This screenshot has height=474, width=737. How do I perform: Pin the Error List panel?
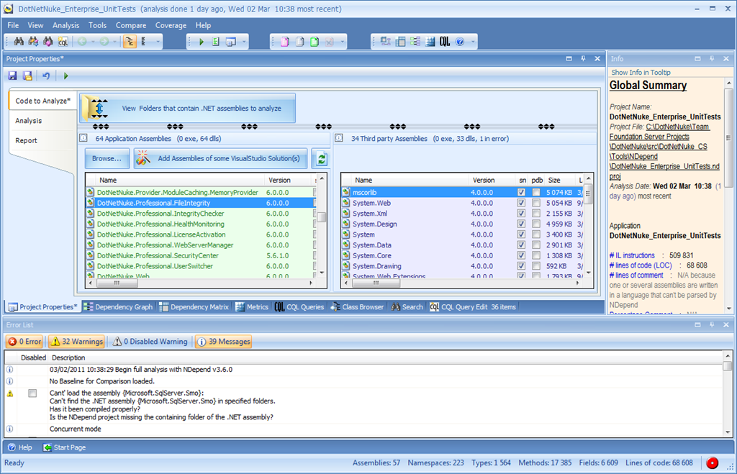[x=712, y=324]
